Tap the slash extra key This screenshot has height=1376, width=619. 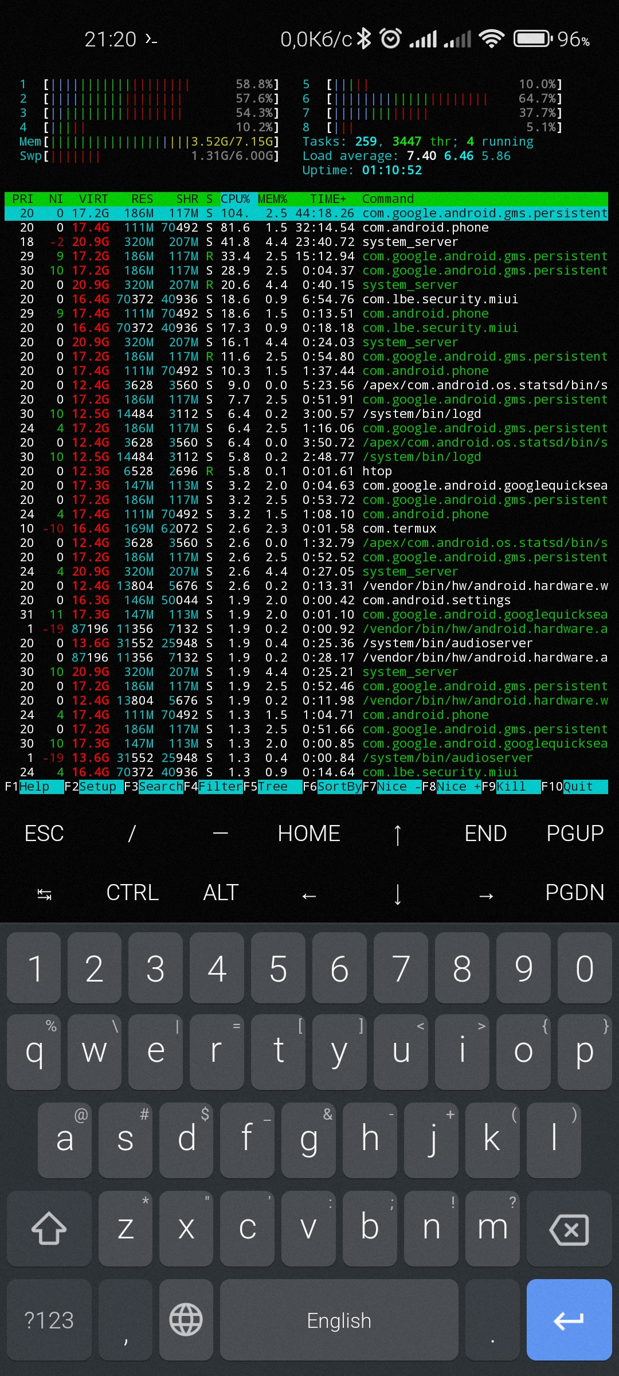pyautogui.click(x=132, y=834)
